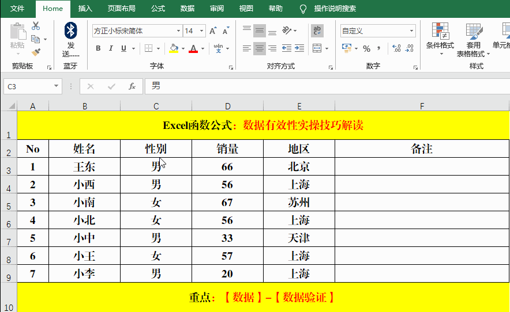Click 操作说明搜索 tell me search
This screenshot has width=510, height=312.
[335, 9]
